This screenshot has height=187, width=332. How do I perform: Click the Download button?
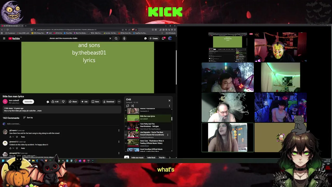click(108, 102)
